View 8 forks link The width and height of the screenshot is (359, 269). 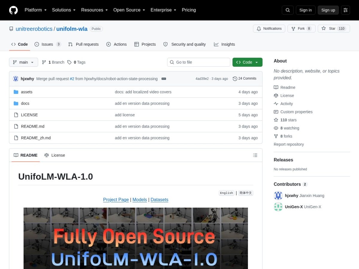(x=283, y=136)
